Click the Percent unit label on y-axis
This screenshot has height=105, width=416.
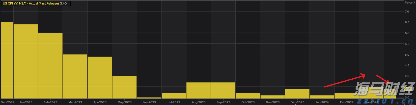click(x=410, y=3)
